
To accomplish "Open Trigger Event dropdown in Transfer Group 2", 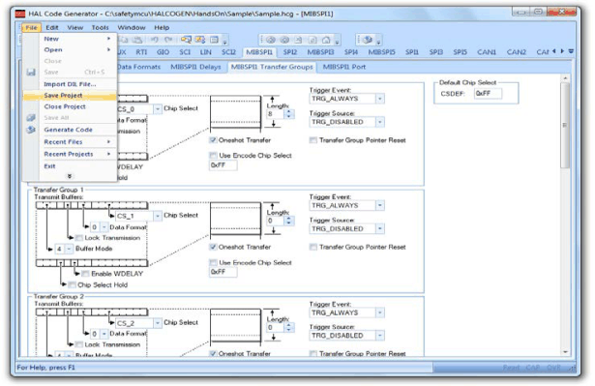I will (x=380, y=312).
